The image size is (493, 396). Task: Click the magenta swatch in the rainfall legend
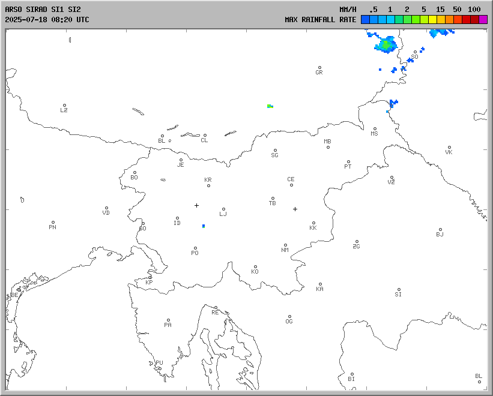pyautogui.click(x=483, y=20)
